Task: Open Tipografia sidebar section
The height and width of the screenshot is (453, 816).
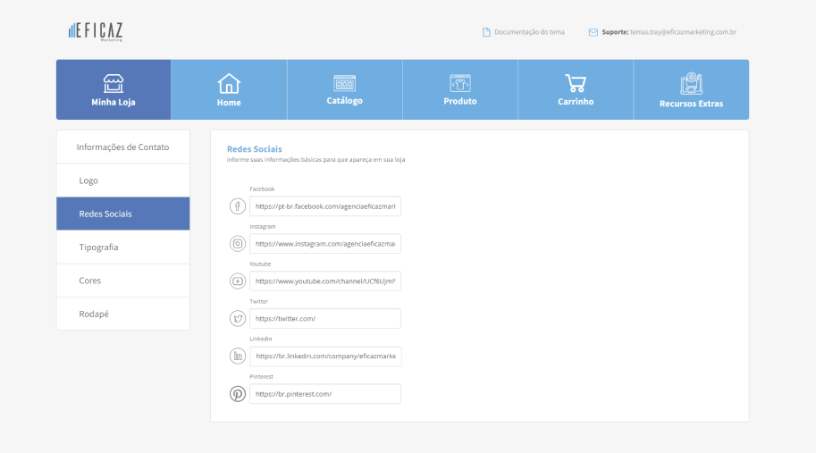Action: click(122, 247)
